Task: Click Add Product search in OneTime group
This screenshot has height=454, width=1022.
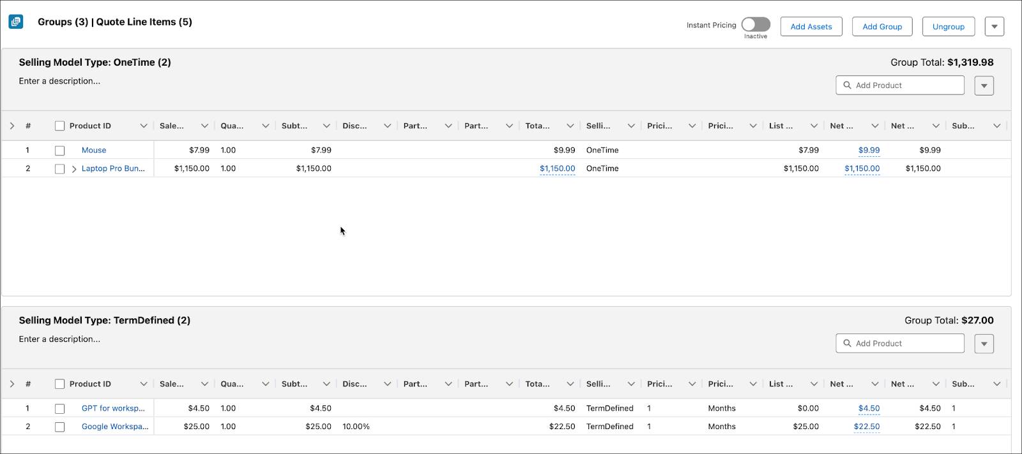Action: coord(900,85)
